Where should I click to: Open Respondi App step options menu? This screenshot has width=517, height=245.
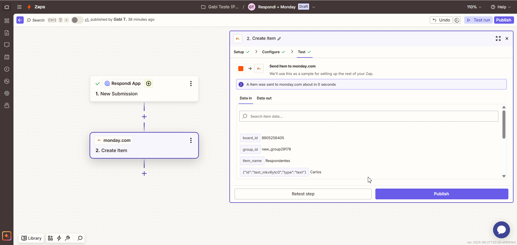coord(191,84)
